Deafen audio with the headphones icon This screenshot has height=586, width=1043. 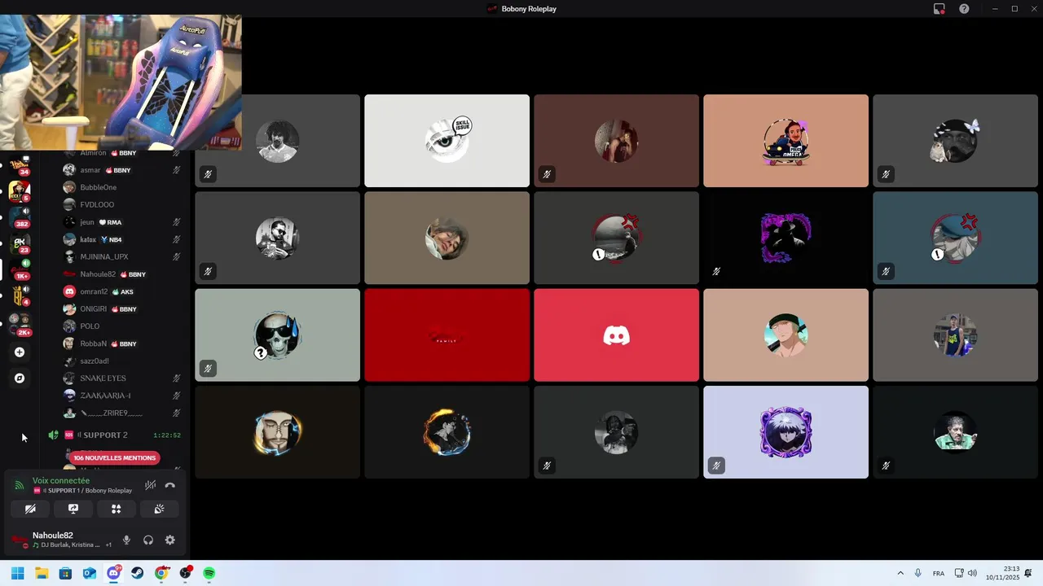coord(148,540)
